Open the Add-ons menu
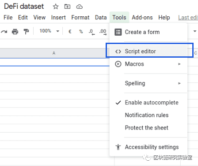This screenshot has height=166, width=198. (142, 18)
